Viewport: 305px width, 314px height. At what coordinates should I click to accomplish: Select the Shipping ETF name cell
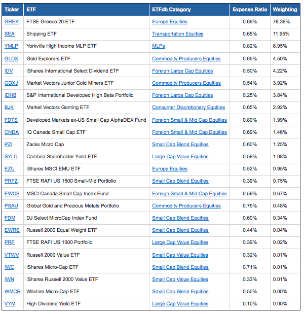[42, 34]
